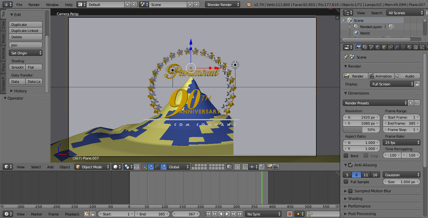Click the pin icon beside Scene
Screen dimensions: 428x218
tap(346, 57)
